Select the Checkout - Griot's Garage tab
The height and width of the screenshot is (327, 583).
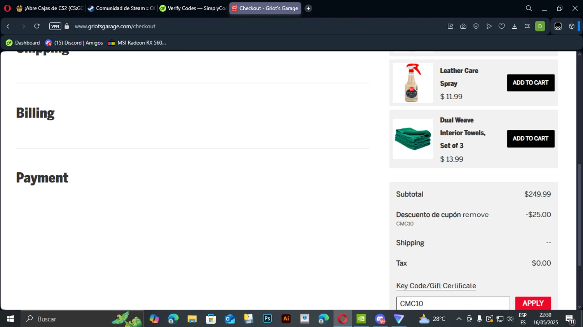(x=265, y=8)
